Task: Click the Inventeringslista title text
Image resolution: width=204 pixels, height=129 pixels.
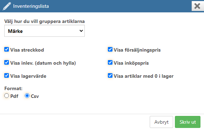Action: pyautogui.click(x=31, y=6)
